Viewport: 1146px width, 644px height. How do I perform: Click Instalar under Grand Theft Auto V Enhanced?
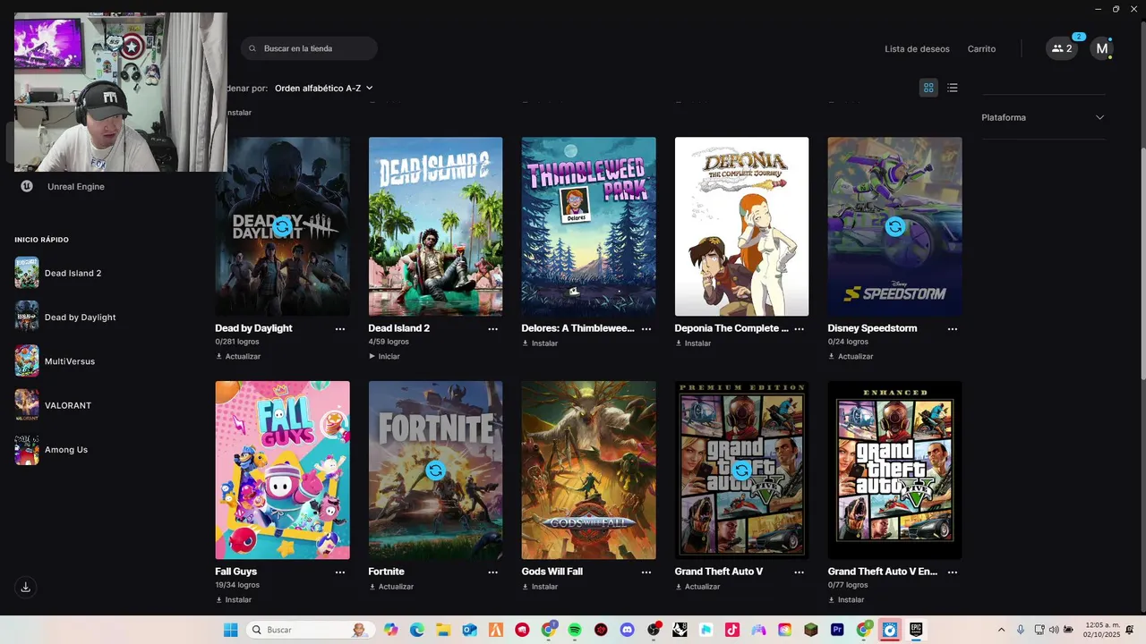pyautogui.click(x=846, y=599)
